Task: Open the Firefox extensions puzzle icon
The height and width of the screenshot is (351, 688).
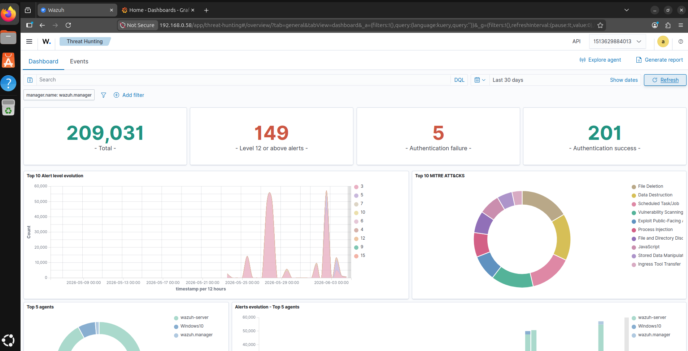Action: point(668,25)
